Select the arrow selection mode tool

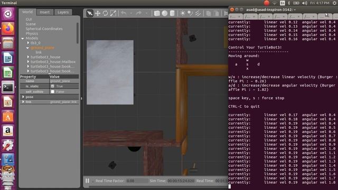(90, 13)
